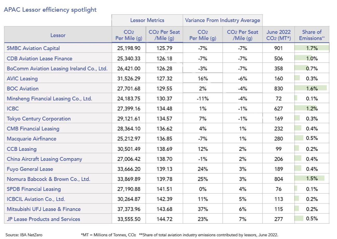Select the 25% variance for Nomura

(203, 179)
